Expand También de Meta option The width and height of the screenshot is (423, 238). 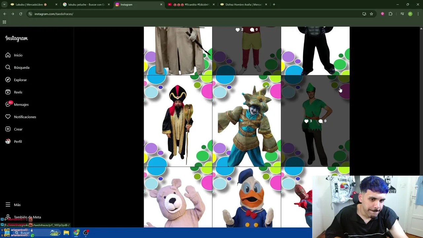coord(23,217)
